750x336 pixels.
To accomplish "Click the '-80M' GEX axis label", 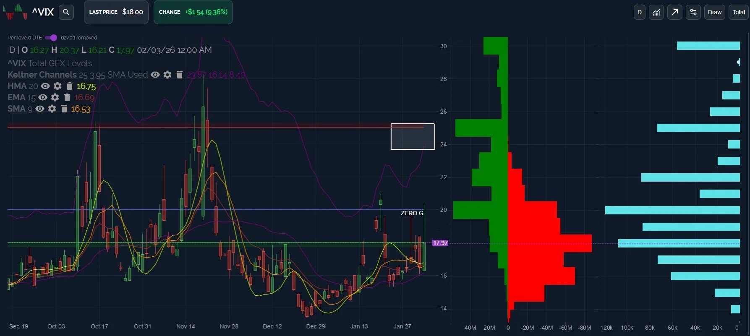I will (x=585, y=328).
